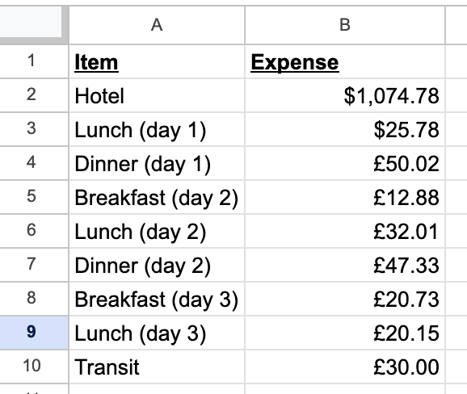Select the Dinner (day 1) cell
This screenshot has height=394, width=467.
157,163
